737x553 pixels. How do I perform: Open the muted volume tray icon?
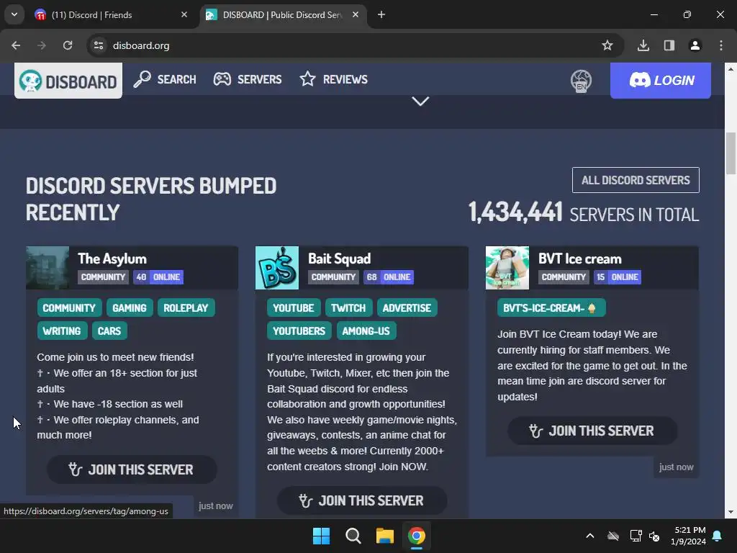[x=654, y=536]
